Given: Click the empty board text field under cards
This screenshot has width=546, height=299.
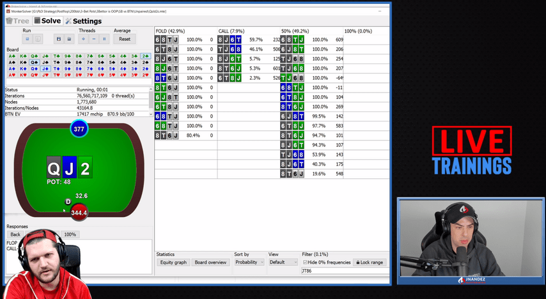Looking at the screenshot, I should pos(79,81).
